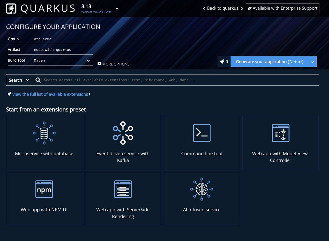Click Web app with Model-View-Controller text

pyautogui.click(x=281, y=157)
